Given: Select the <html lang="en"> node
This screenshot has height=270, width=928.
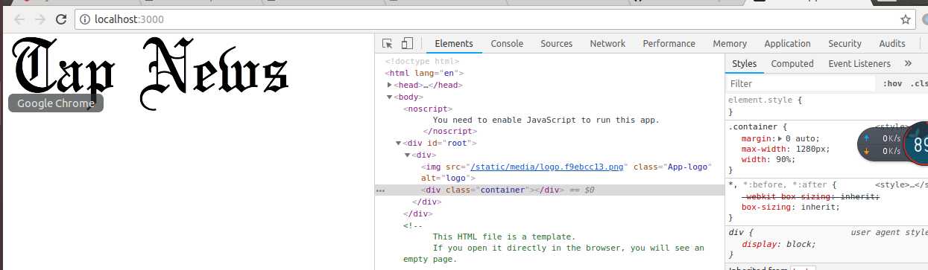Looking at the screenshot, I should (x=425, y=74).
